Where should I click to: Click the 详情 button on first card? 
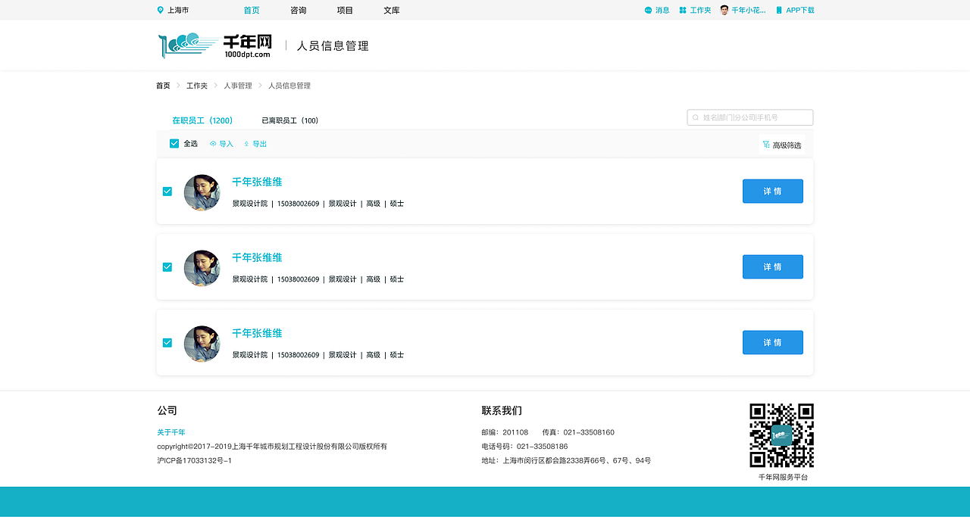tap(773, 192)
